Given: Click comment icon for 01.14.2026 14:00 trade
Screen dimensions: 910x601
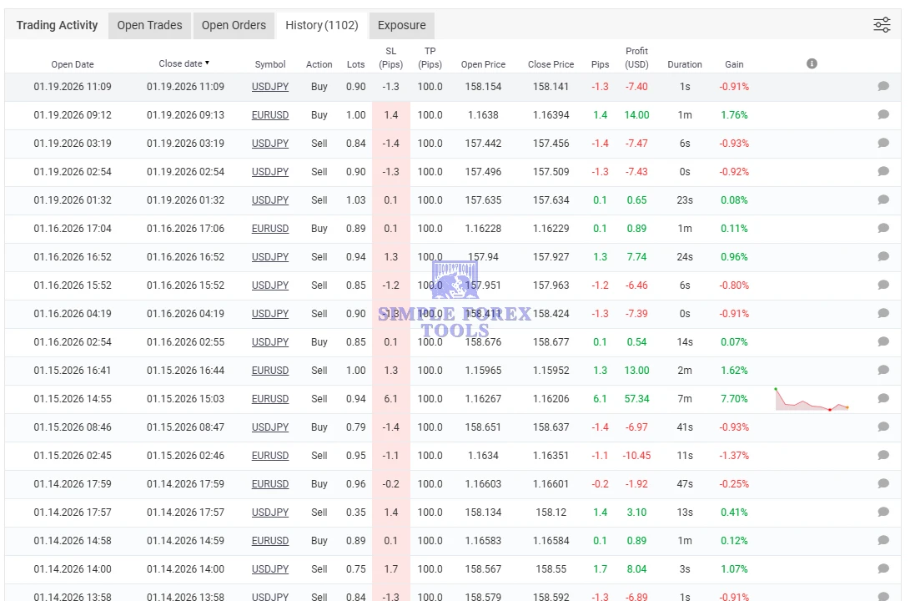Looking at the screenshot, I should (883, 569).
